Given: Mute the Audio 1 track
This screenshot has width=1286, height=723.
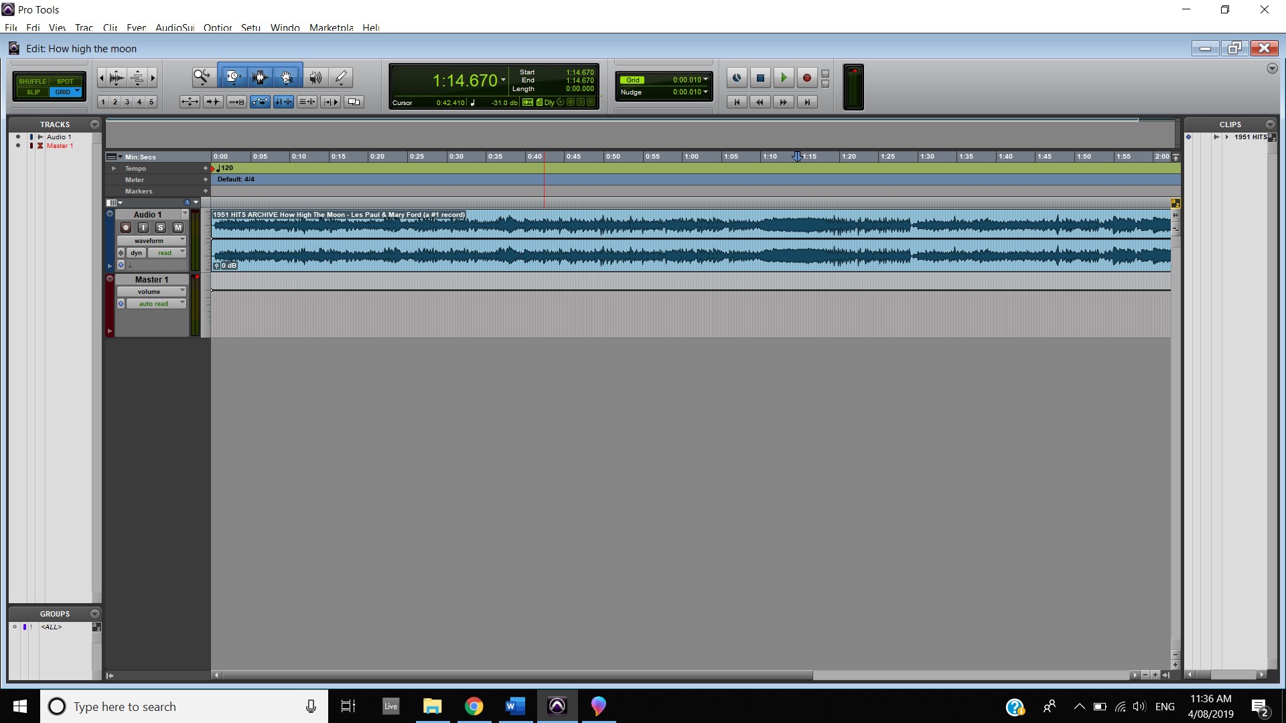Looking at the screenshot, I should pyautogui.click(x=177, y=228).
